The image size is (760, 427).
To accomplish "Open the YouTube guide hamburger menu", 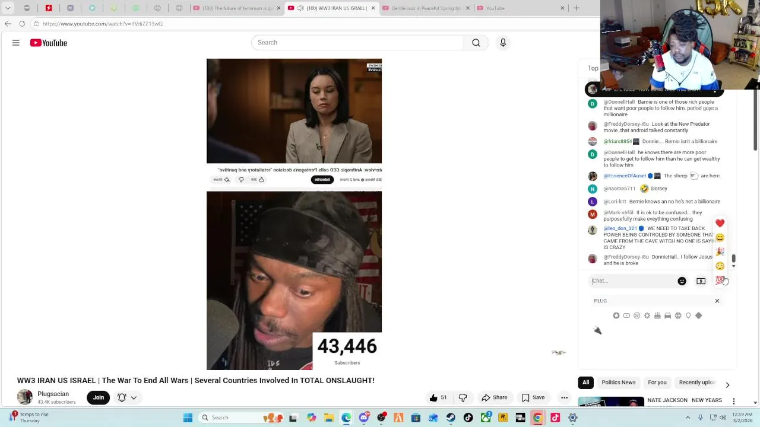I will 16,43.
